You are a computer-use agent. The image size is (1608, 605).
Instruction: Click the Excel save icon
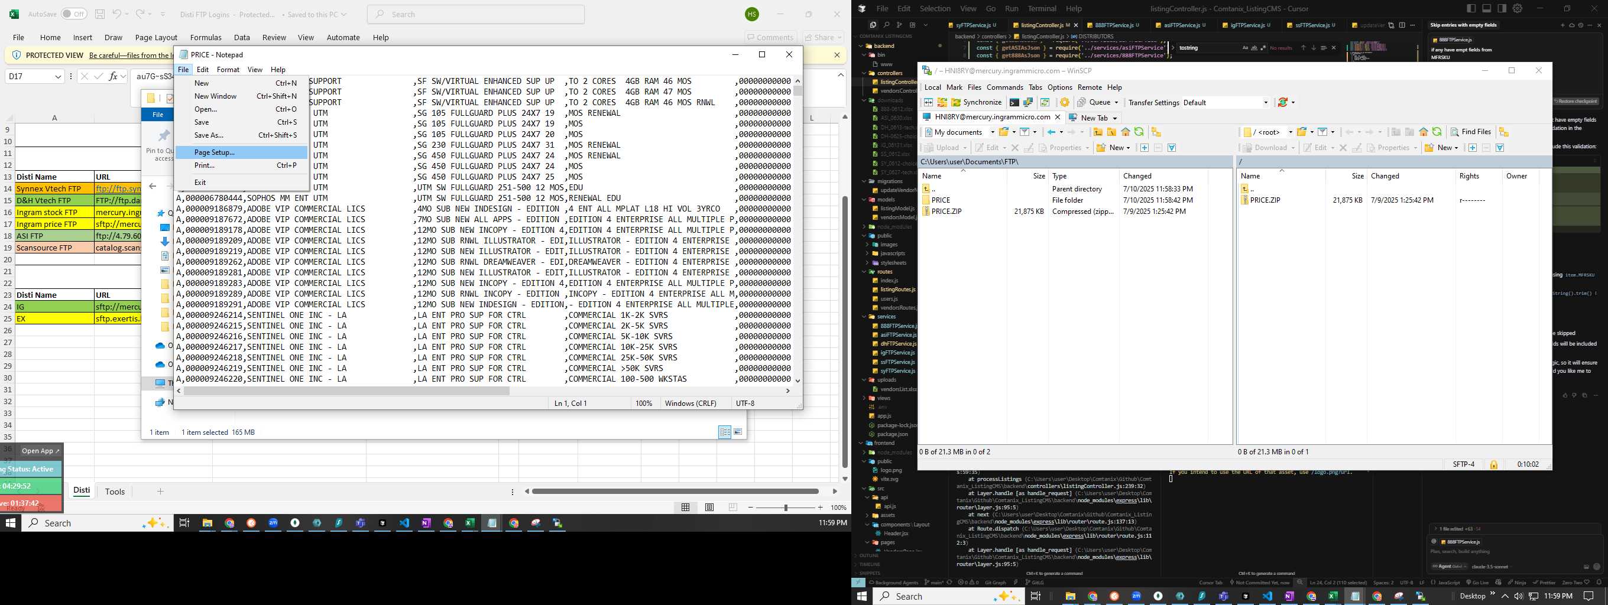tap(100, 14)
